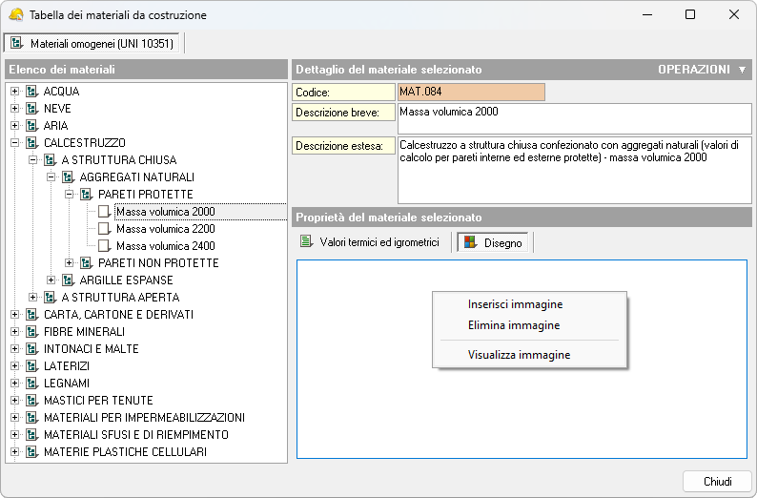Click the ARGILLE ESPANSE folder icon
This screenshot has height=498, width=757.
pyautogui.click(x=68, y=280)
